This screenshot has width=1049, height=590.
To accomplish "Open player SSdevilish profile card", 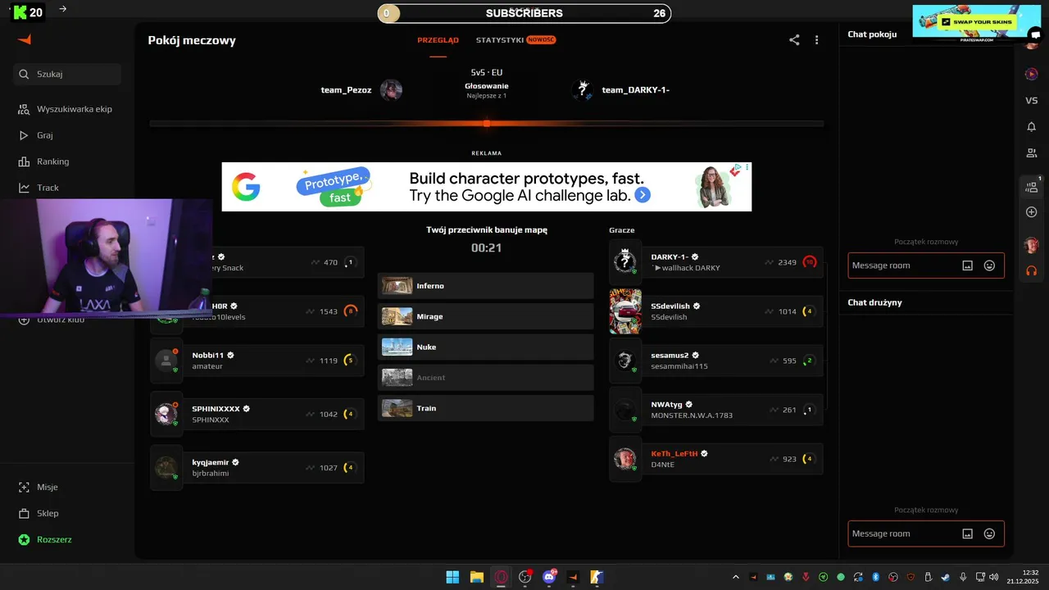I will (733, 311).
